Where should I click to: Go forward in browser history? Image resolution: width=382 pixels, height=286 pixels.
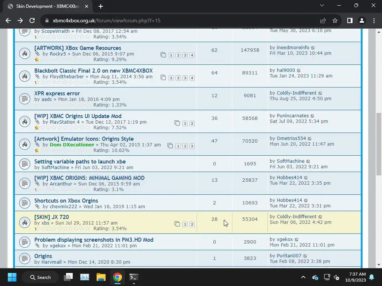20,21
